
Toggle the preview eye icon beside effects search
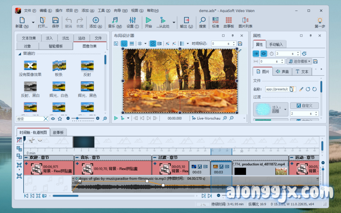coord(53,118)
